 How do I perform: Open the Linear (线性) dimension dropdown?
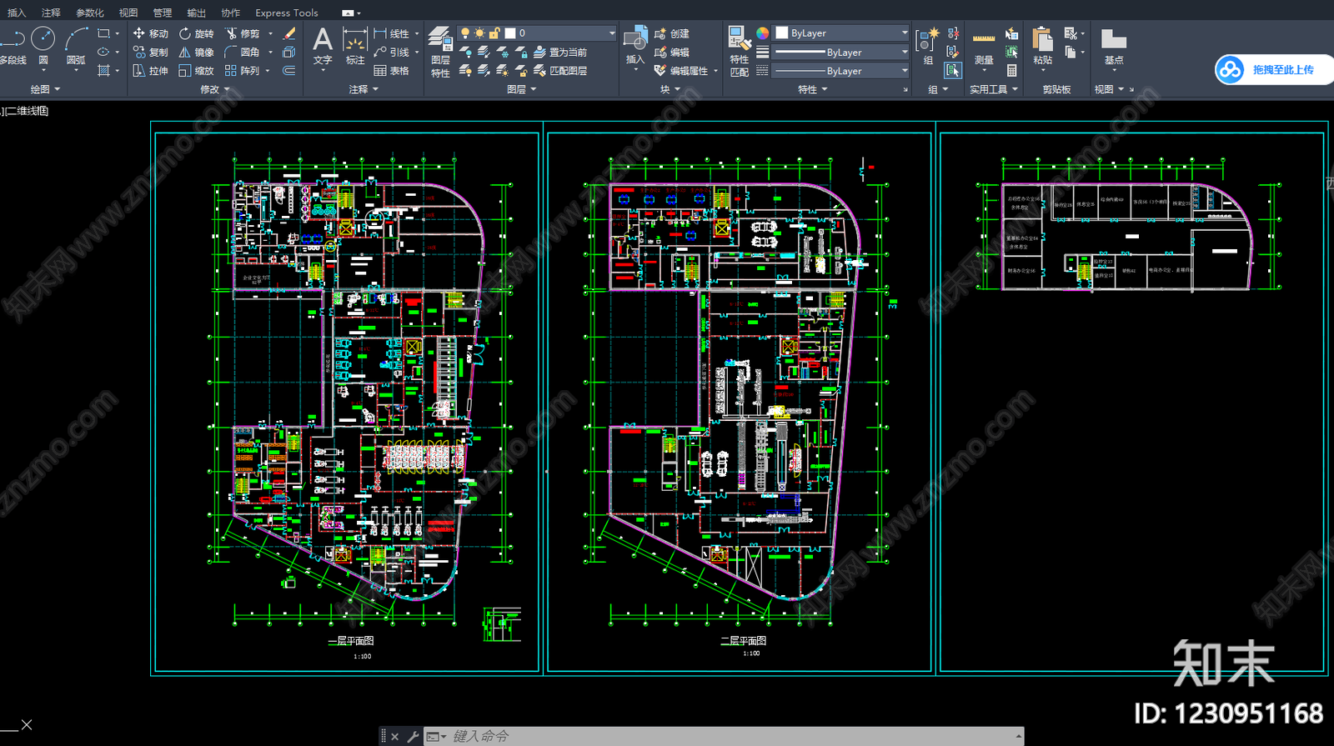417,33
